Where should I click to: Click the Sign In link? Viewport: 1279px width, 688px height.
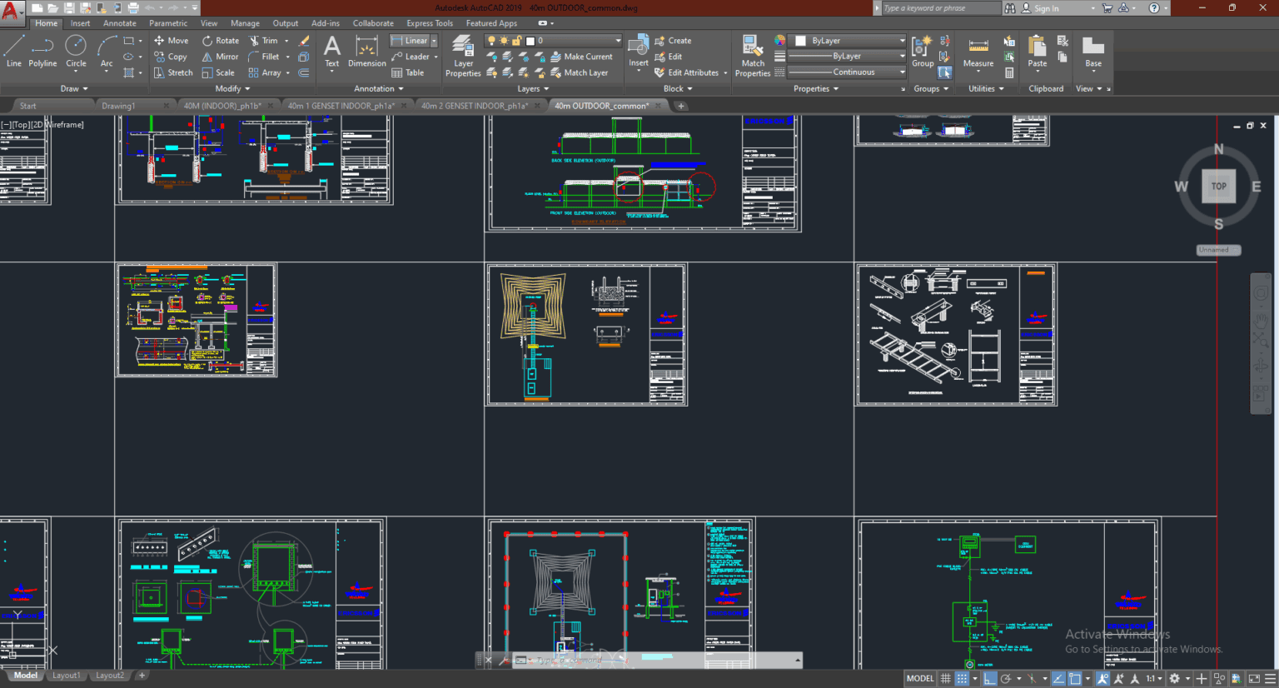tap(1046, 7)
